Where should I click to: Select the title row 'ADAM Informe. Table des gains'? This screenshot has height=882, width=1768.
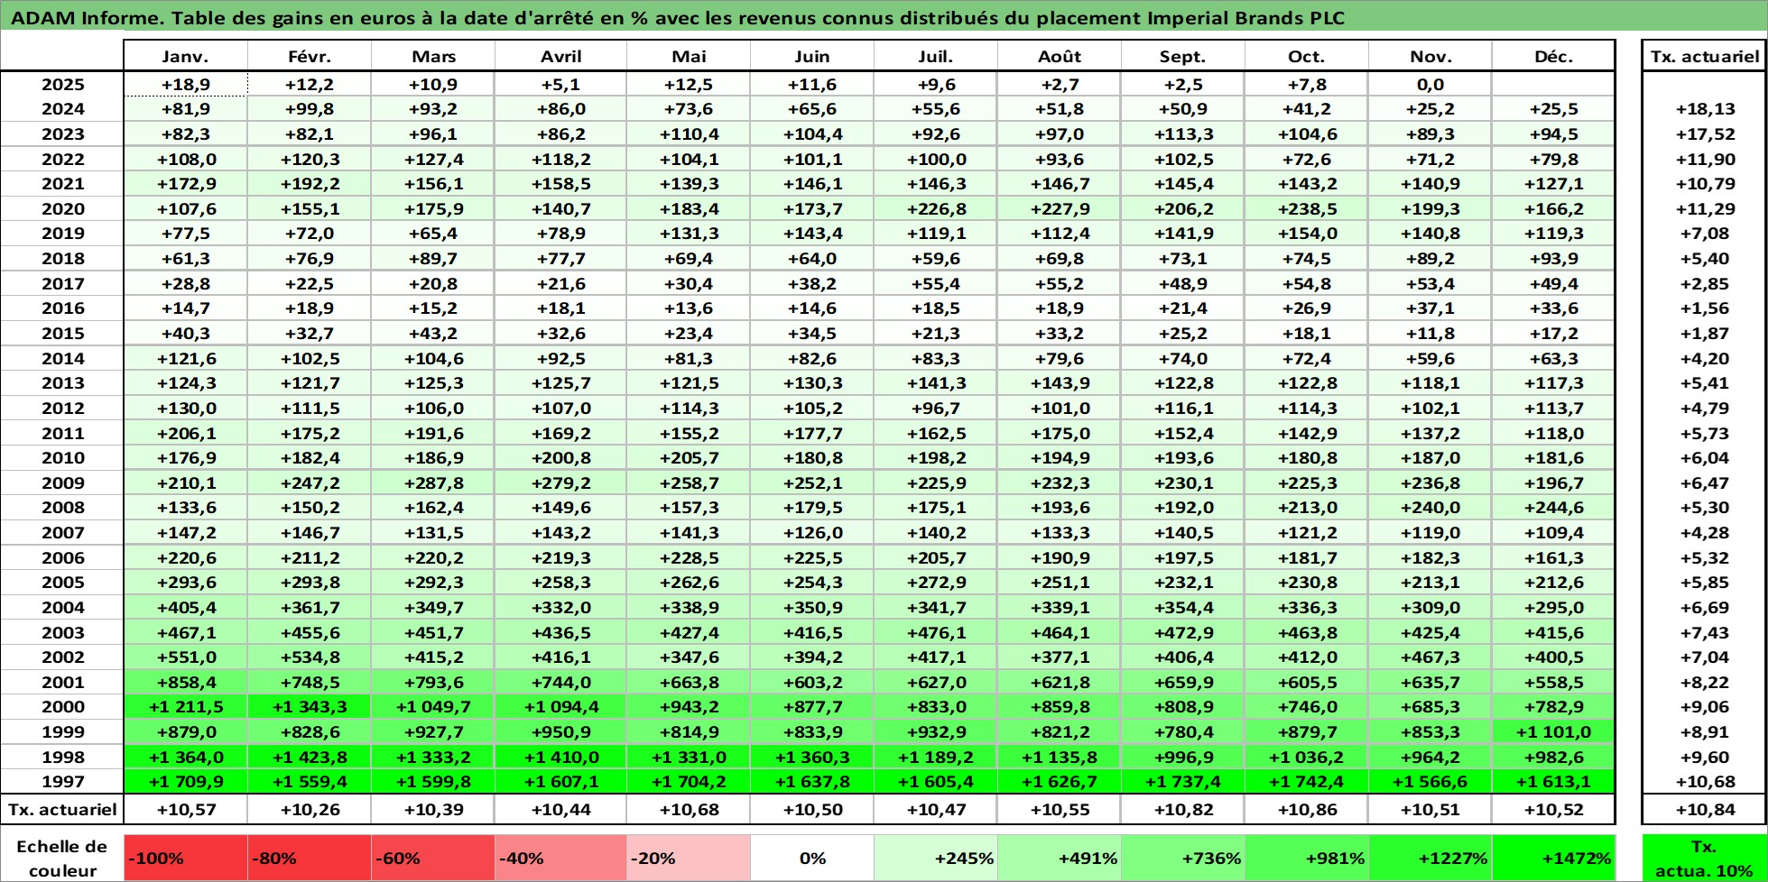point(884,17)
